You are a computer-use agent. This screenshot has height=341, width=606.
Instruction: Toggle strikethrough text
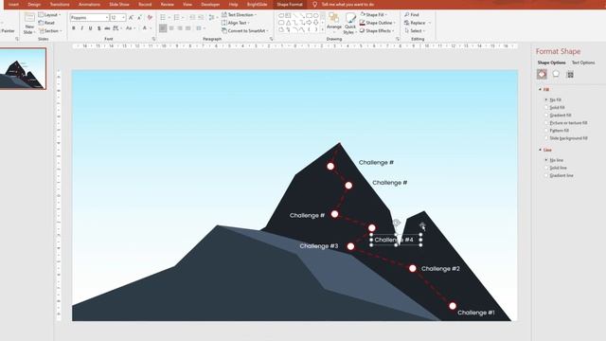(x=107, y=28)
